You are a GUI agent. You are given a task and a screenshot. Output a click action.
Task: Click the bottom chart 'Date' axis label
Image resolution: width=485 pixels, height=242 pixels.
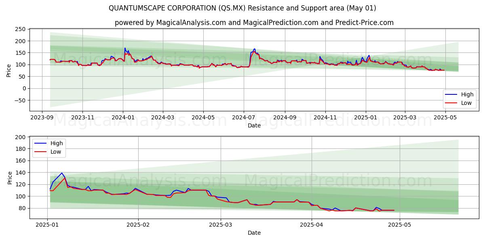[x=254, y=233]
